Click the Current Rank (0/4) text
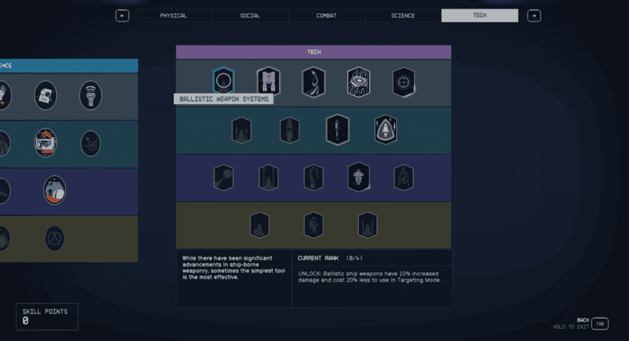 (329, 258)
